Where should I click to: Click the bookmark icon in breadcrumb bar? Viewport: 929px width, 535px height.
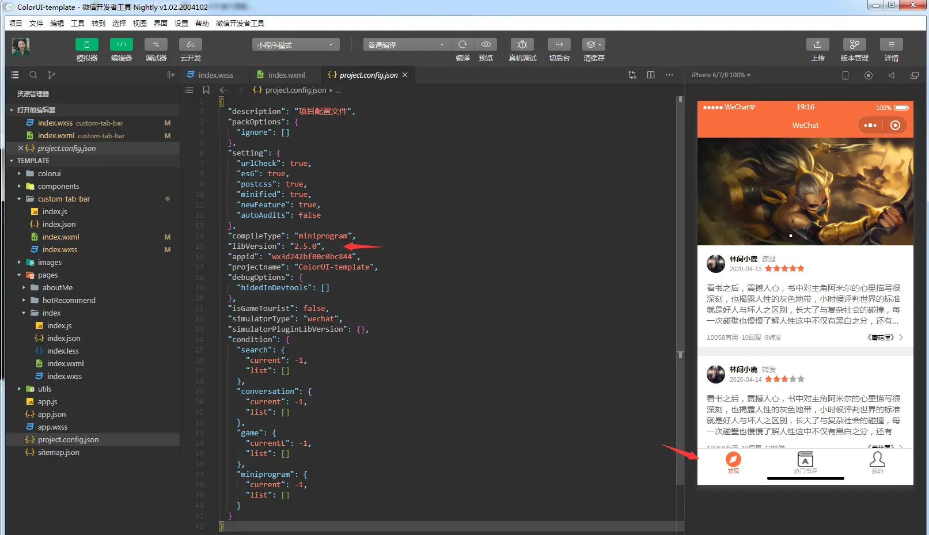tap(206, 90)
